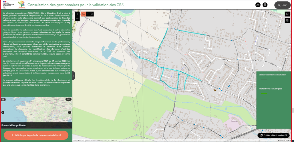This screenshot has width=294, height=142.
Task: Click 'Protections acoustiques' legend label
Action: (270, 89)
